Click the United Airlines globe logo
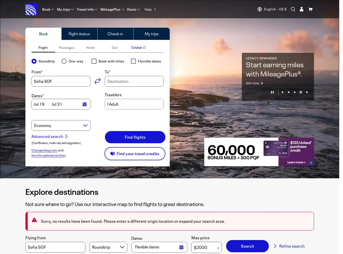 coord(31,9)
